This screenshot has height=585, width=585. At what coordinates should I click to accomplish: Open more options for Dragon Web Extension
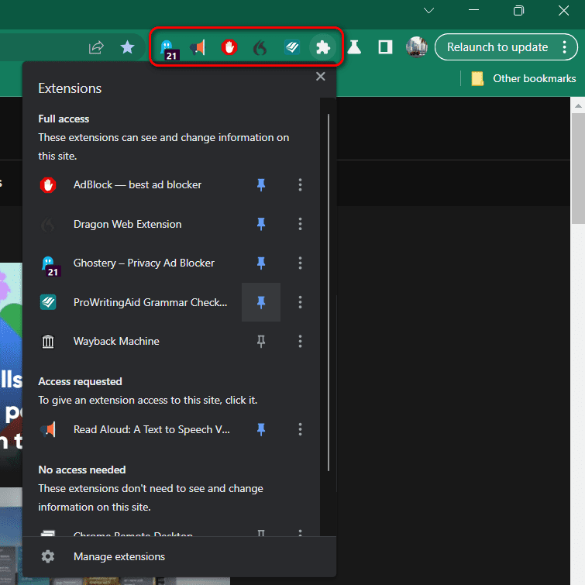point(301,224)
